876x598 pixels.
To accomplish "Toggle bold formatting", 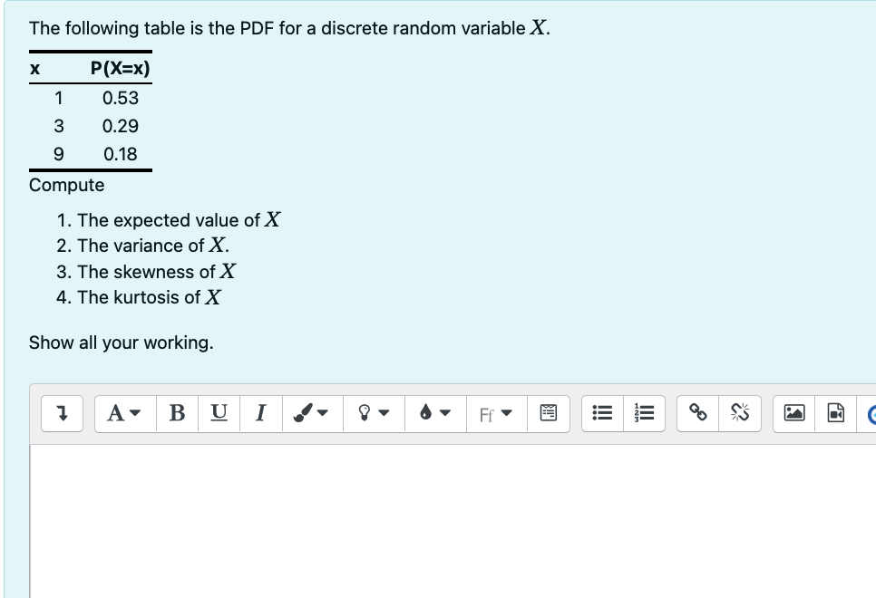I will tap(177, 413).
